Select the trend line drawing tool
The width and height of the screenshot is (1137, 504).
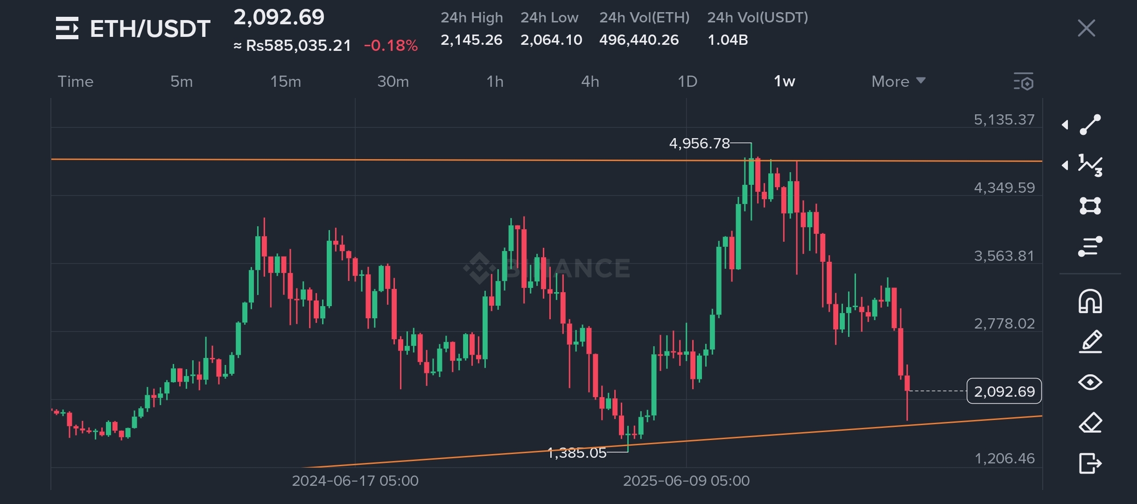[1090, 125]
